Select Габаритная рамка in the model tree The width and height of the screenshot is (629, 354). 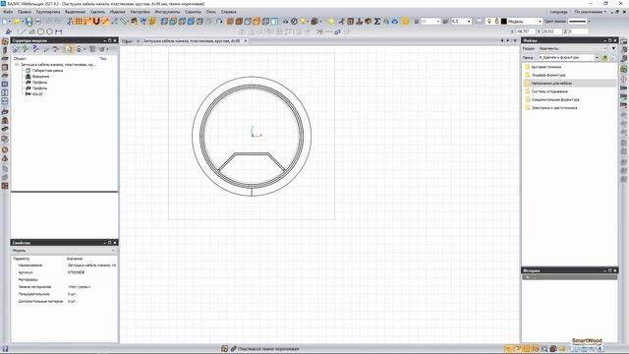[x=47, y=70]
